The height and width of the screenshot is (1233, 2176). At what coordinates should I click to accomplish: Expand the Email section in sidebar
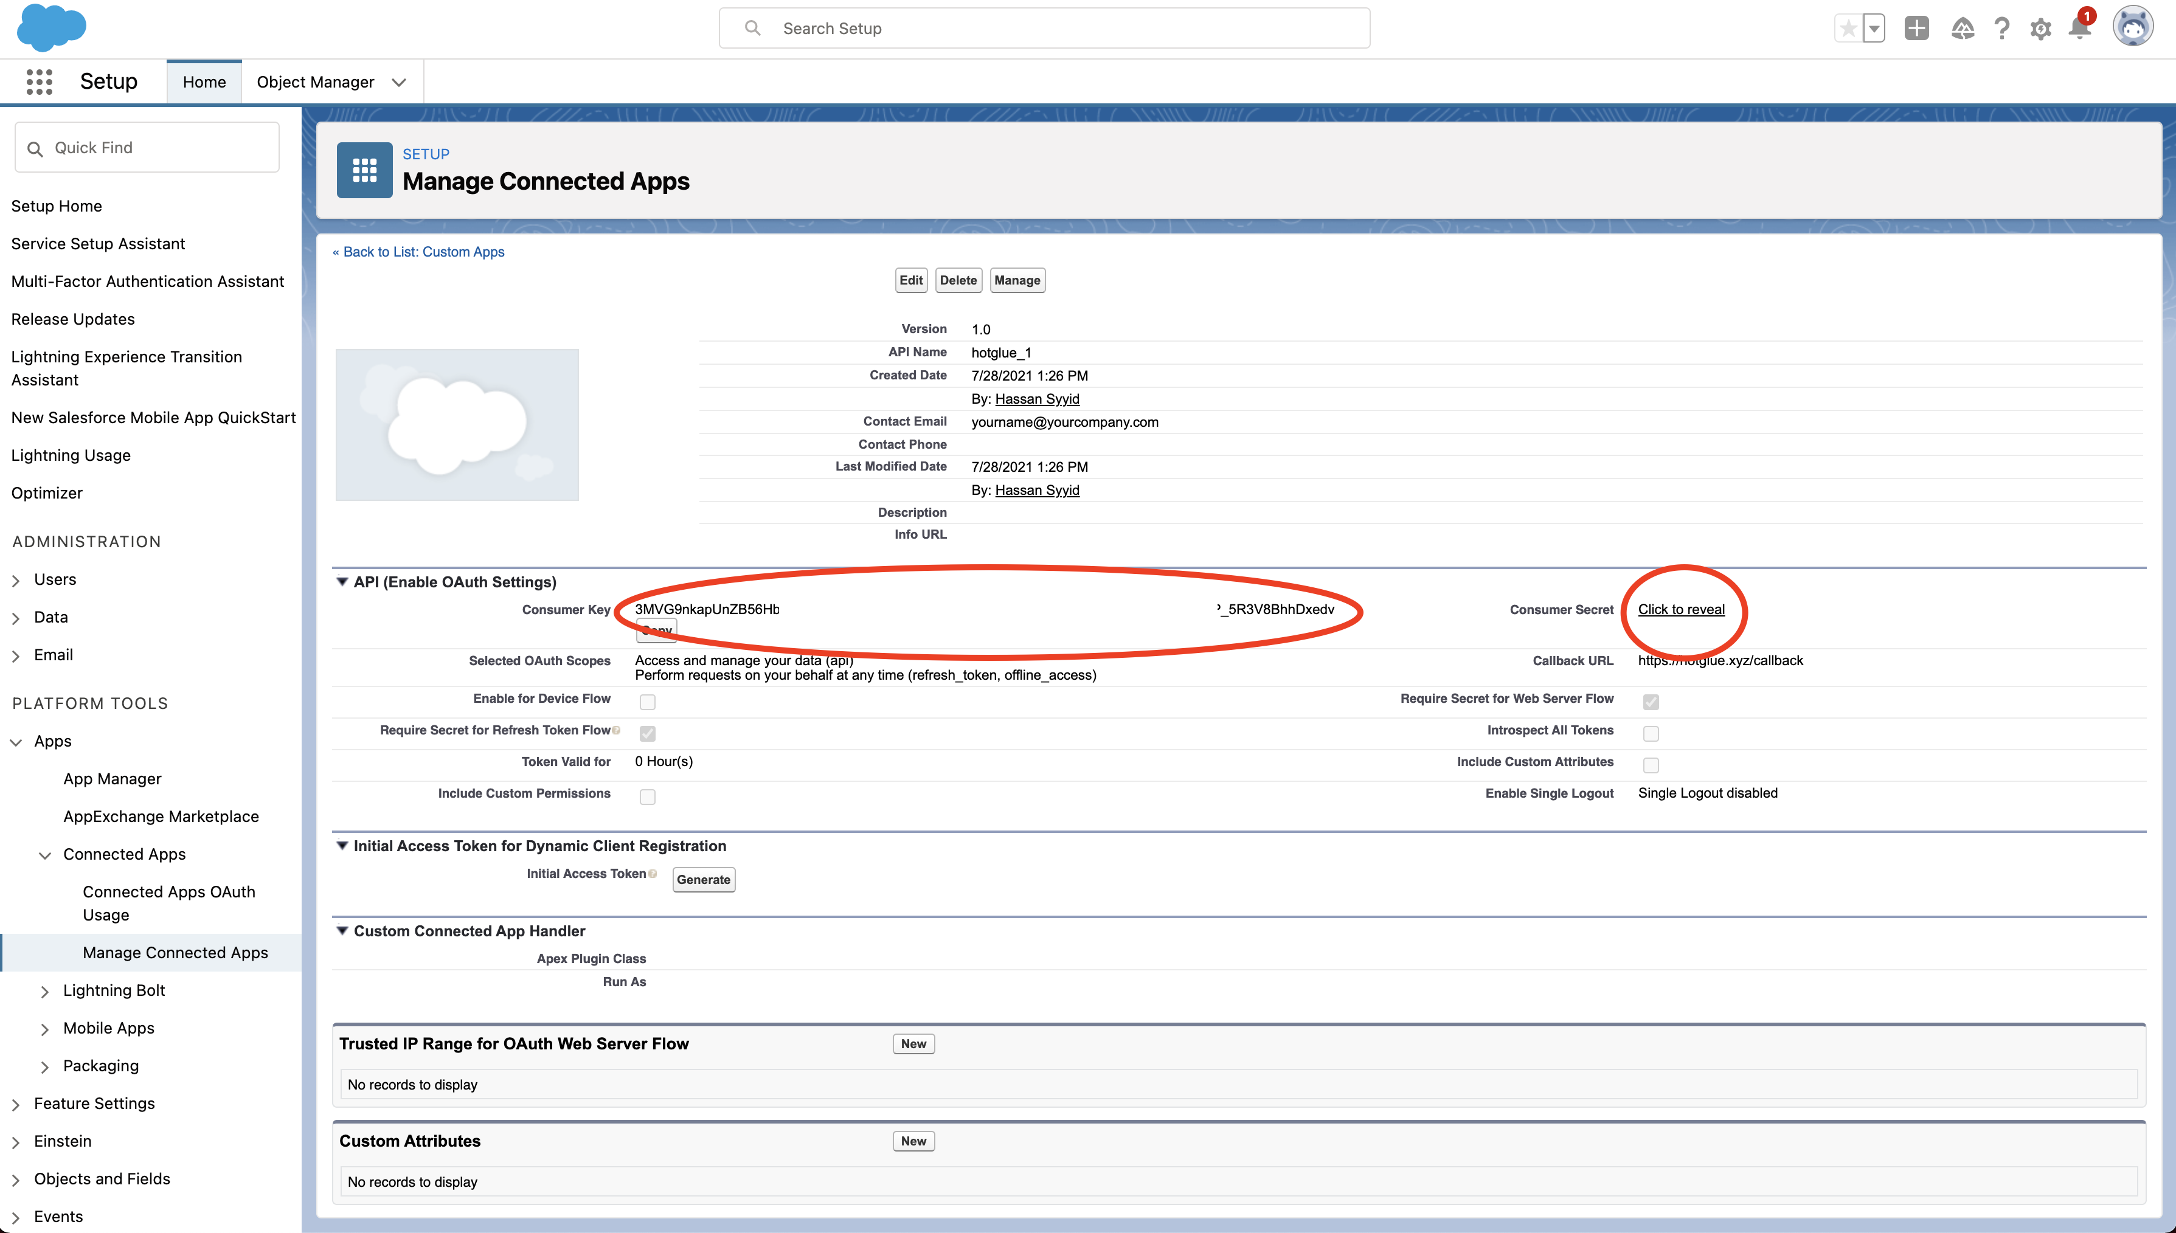(x=16, y=655)
